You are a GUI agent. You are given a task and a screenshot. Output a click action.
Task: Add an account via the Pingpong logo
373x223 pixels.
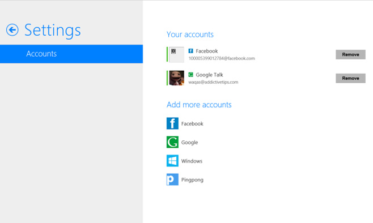pos(172,179)
